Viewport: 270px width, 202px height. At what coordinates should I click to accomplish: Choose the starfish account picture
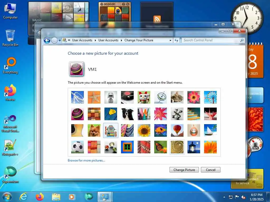point(94,97)
